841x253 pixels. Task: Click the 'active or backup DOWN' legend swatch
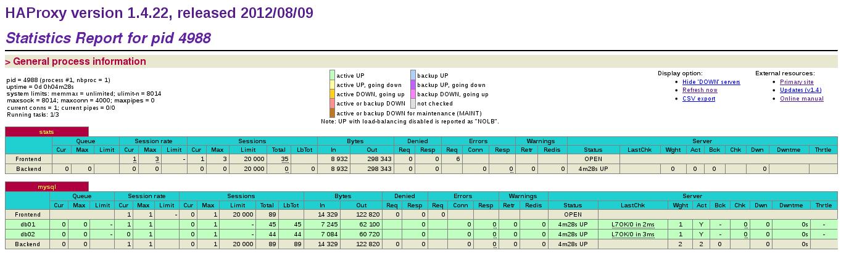click(332, 104)
